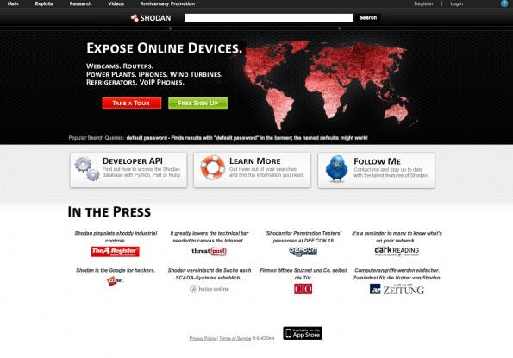Click the blue bird icon beside Follow Me

tap(336, 168)
